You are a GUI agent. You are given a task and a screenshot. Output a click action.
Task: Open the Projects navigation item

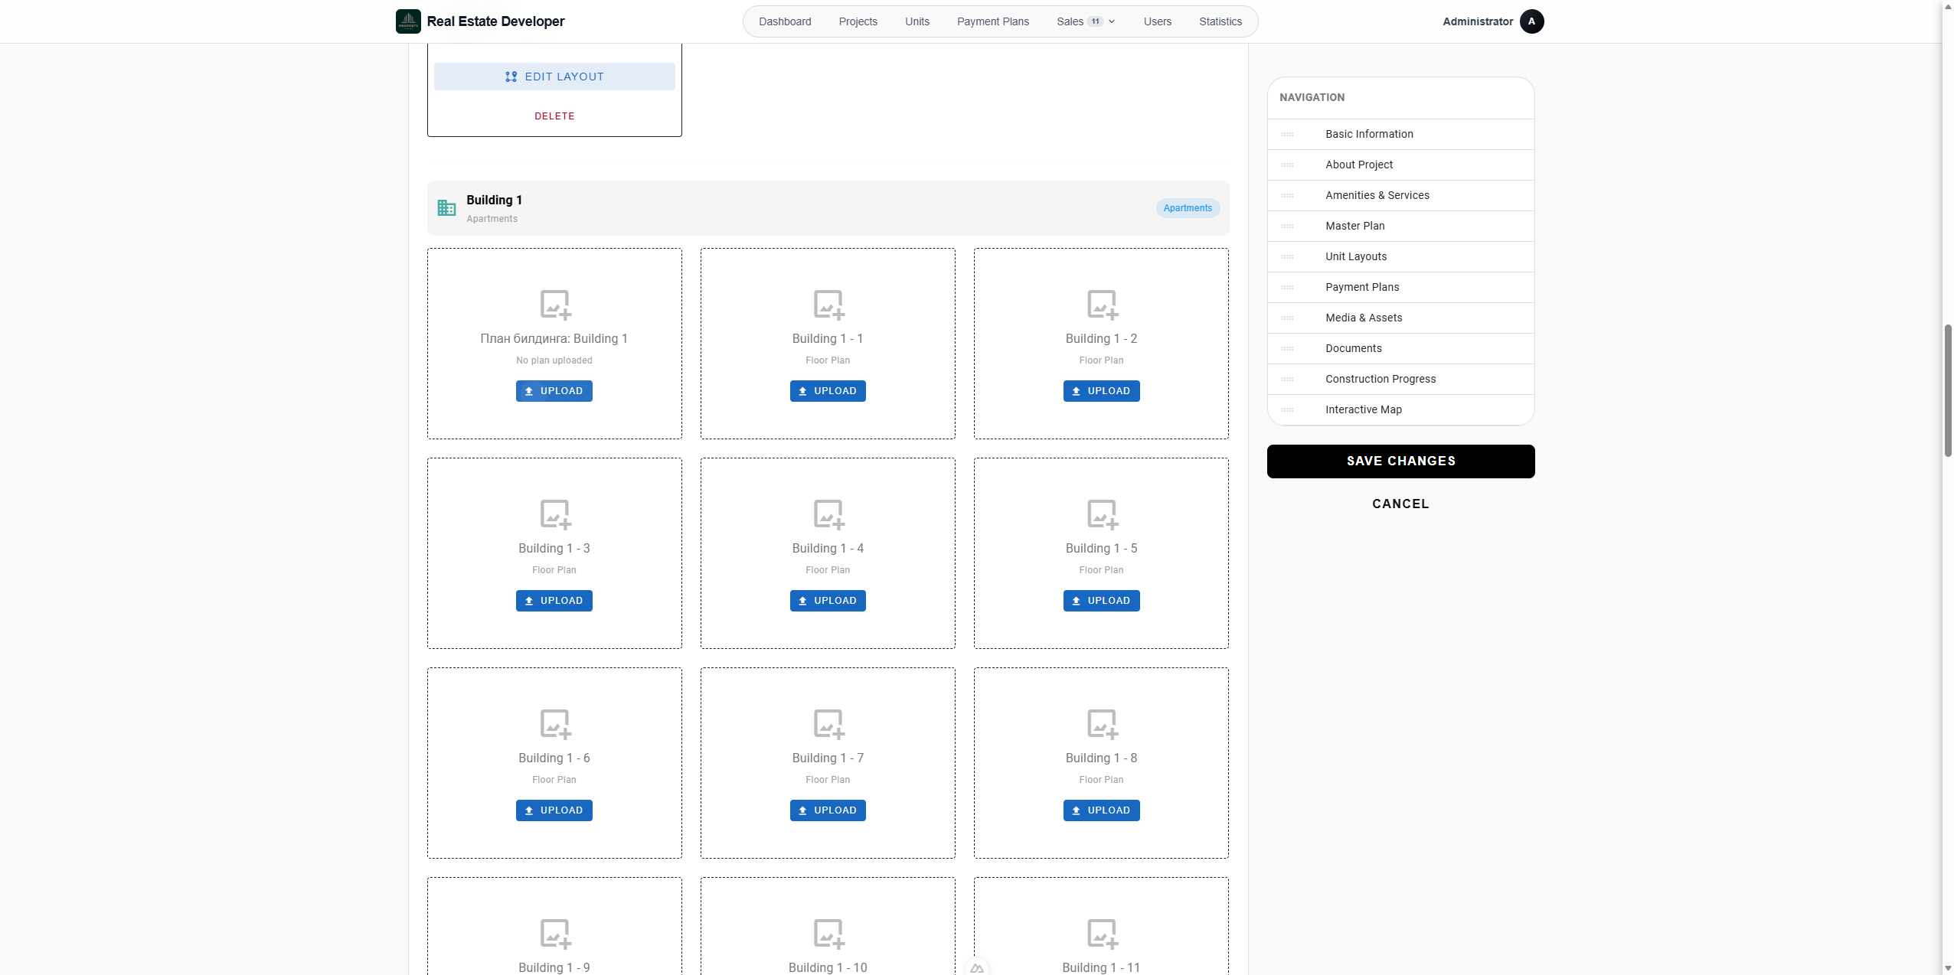click(x=858, y=21)
